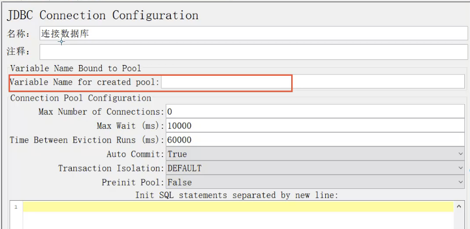
Task: Click the 注释 comment input field
Action: click(x=253, y=52)
